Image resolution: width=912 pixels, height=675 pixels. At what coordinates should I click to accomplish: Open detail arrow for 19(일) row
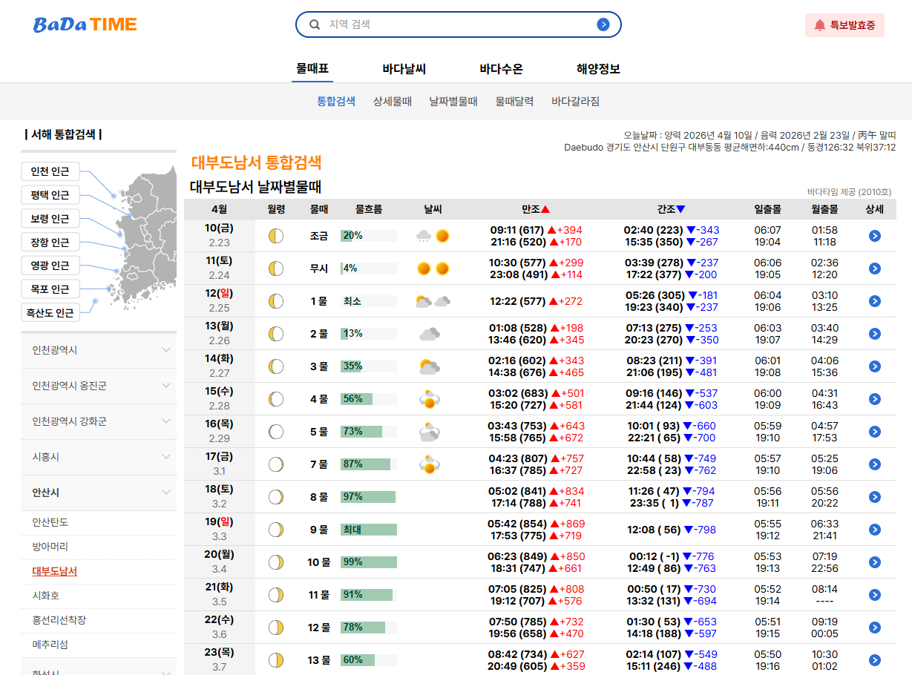click(875, 530)
